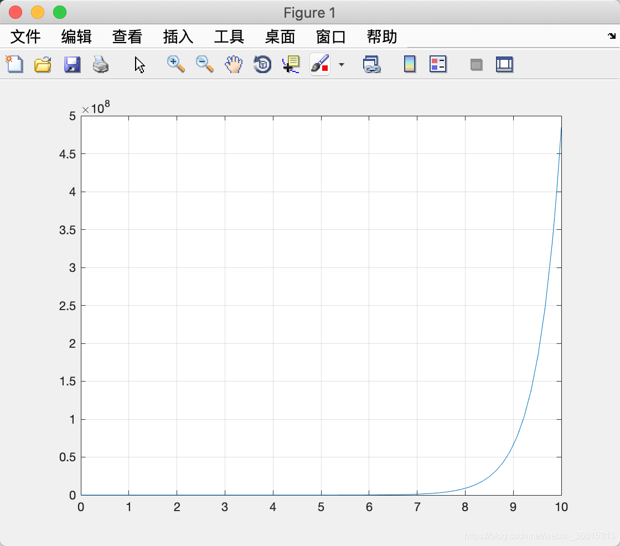Print the figure using the printer icon
Screen dimensions: 620x546
click(x=100, y=64)
